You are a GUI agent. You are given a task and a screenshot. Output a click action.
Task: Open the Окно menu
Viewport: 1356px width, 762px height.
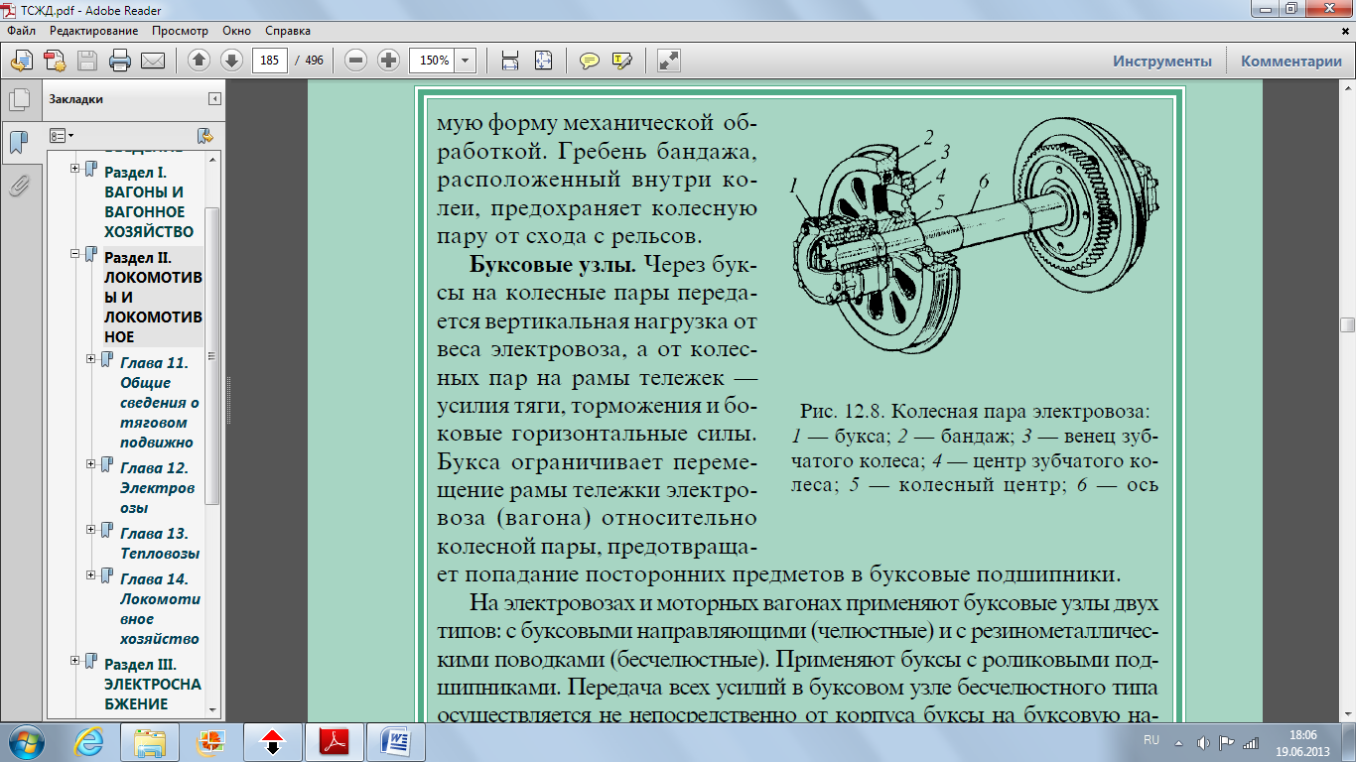237,31
